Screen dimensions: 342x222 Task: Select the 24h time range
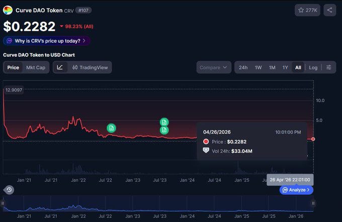coord(243,67)
